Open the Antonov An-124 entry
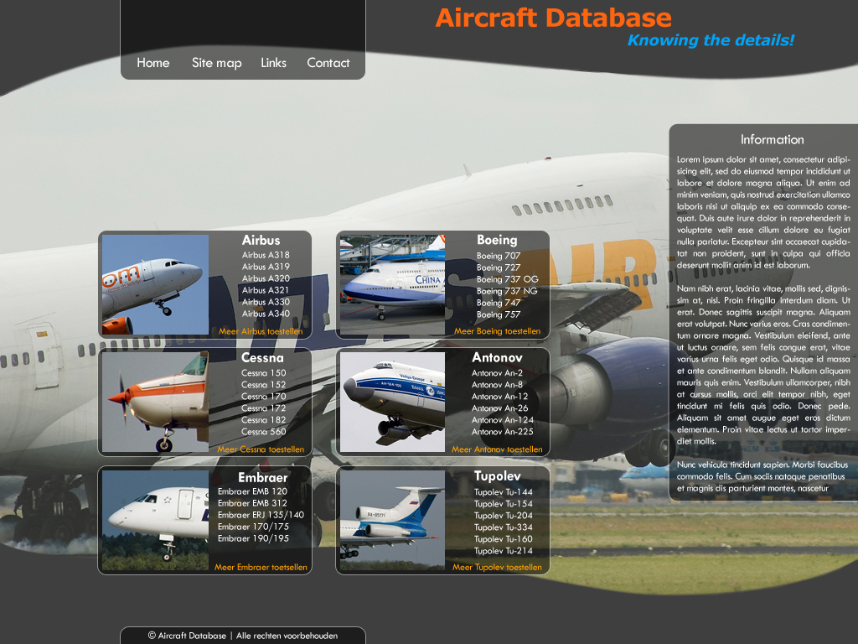Viewport: 858px width, 644px height. [503, 420]
